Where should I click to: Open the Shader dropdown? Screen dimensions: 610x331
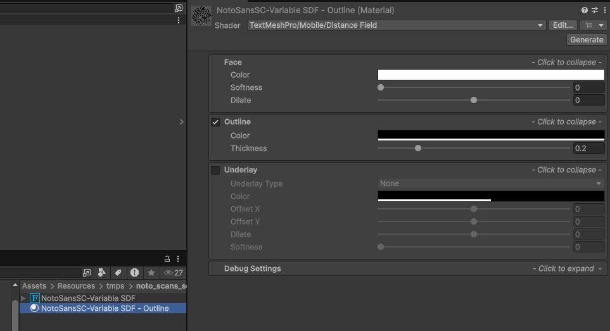click(x=396, y=25)
